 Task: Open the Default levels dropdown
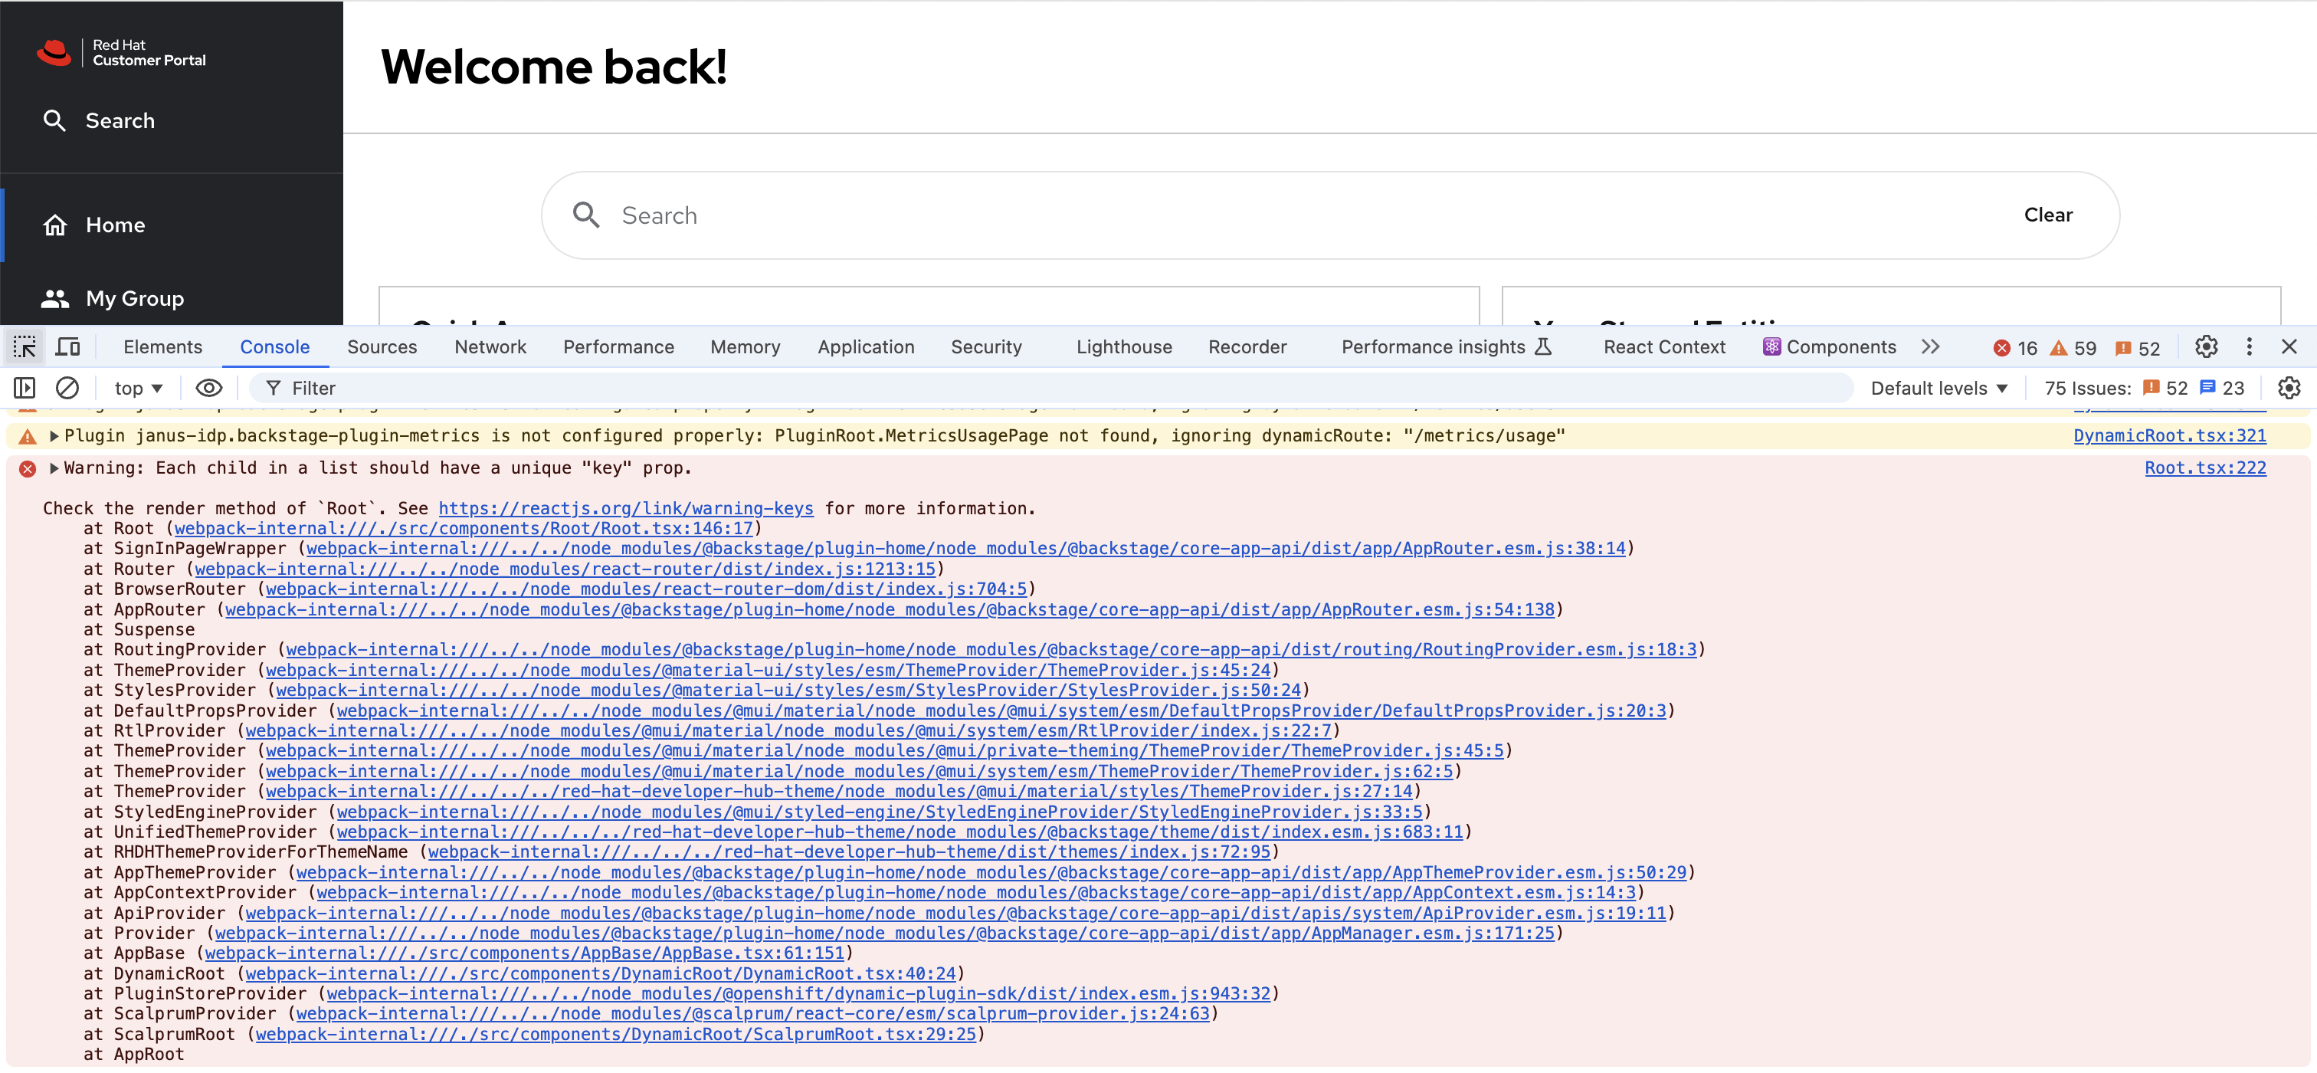(1938, 388)
